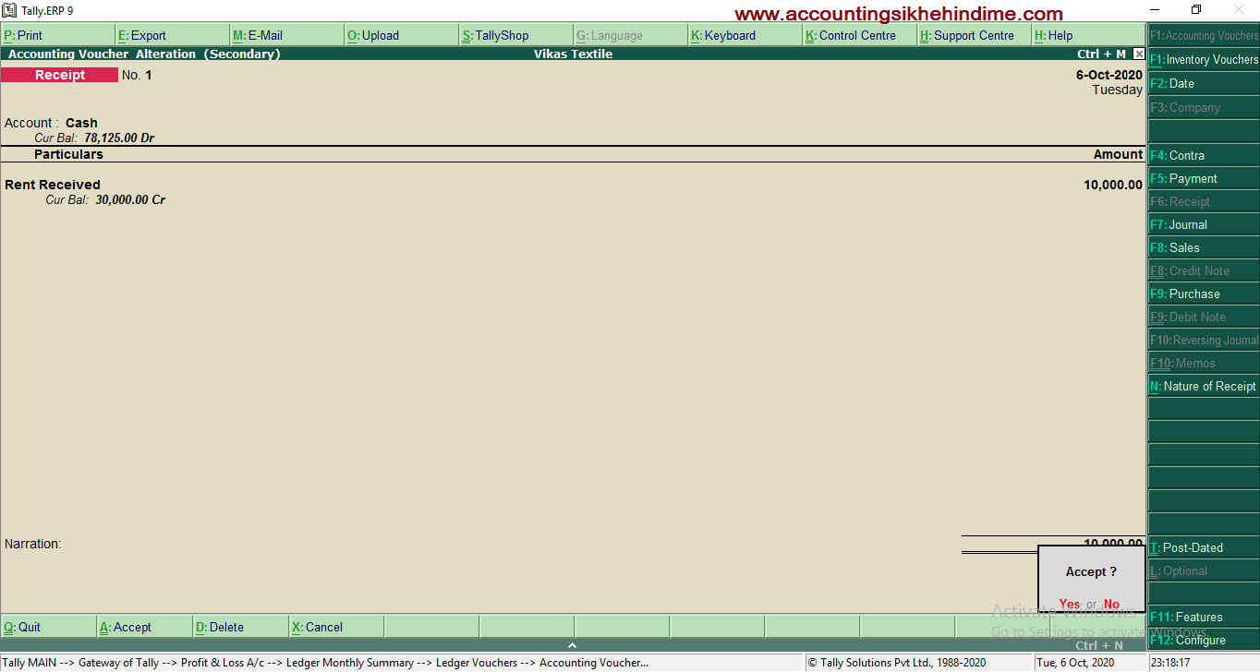Viewport: 1260px width, 672px height.
Task: Open Support Centre
Action: click(974, 35)
